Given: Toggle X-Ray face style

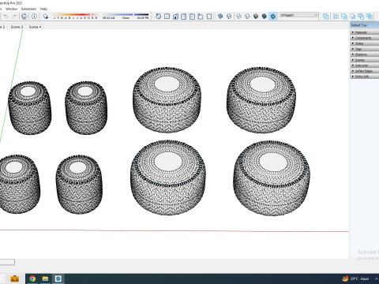Looking at the screenshot, I should [x=220, y=17].
